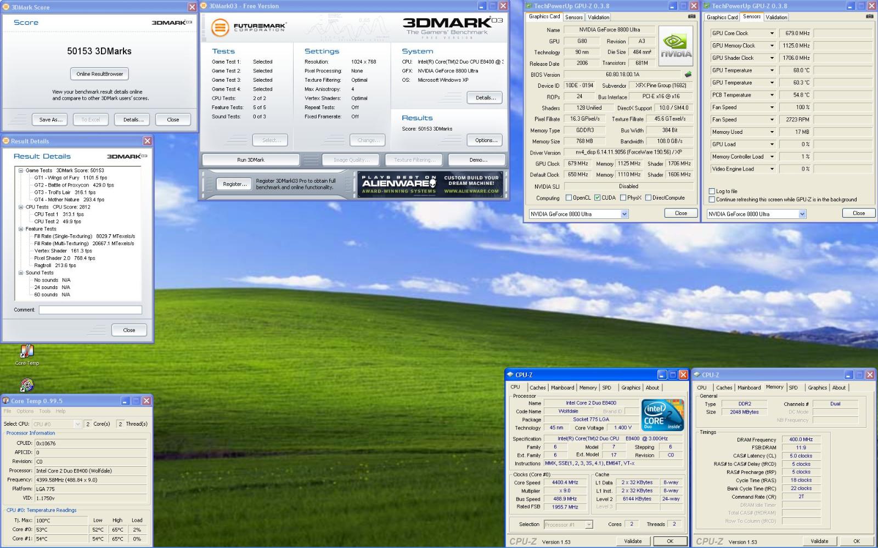Viewport: 878px width, 548px height.
Task: Click the NVIDIA logo in GPU-Z
Action: [676, 46]
